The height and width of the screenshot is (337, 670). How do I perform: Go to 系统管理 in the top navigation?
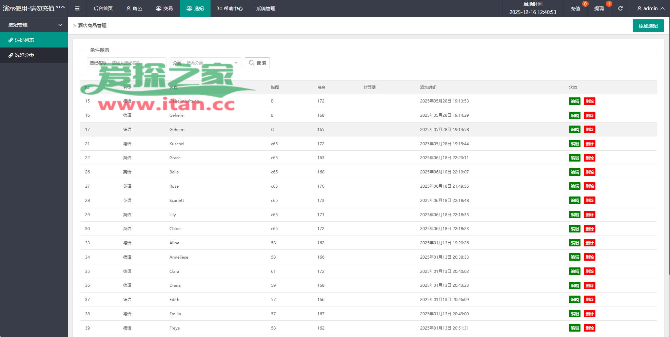[x=265, y=8]
